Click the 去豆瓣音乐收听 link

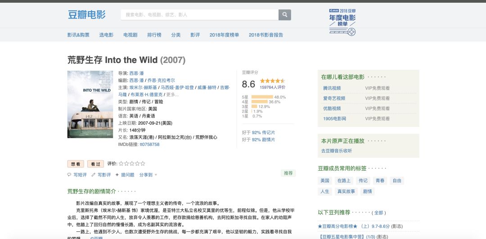(x=337, y=151)
